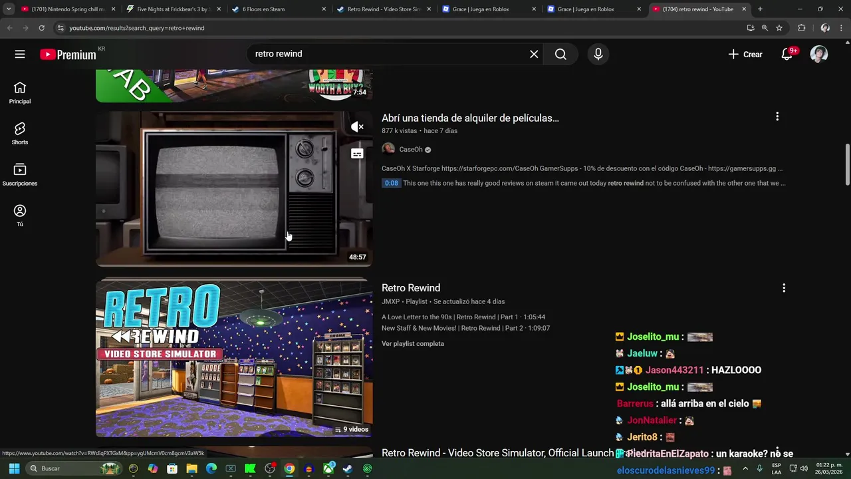Viewport: 851px width, 479px height.
Task: Install app icon in the address bar
Action: (x=751, y=28)
